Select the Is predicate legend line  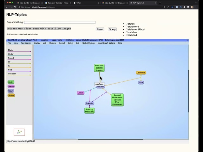pos(19,66)
